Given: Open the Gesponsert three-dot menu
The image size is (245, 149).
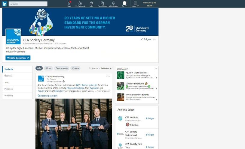Looking at the screenshot, I should (x=156, y=69).
